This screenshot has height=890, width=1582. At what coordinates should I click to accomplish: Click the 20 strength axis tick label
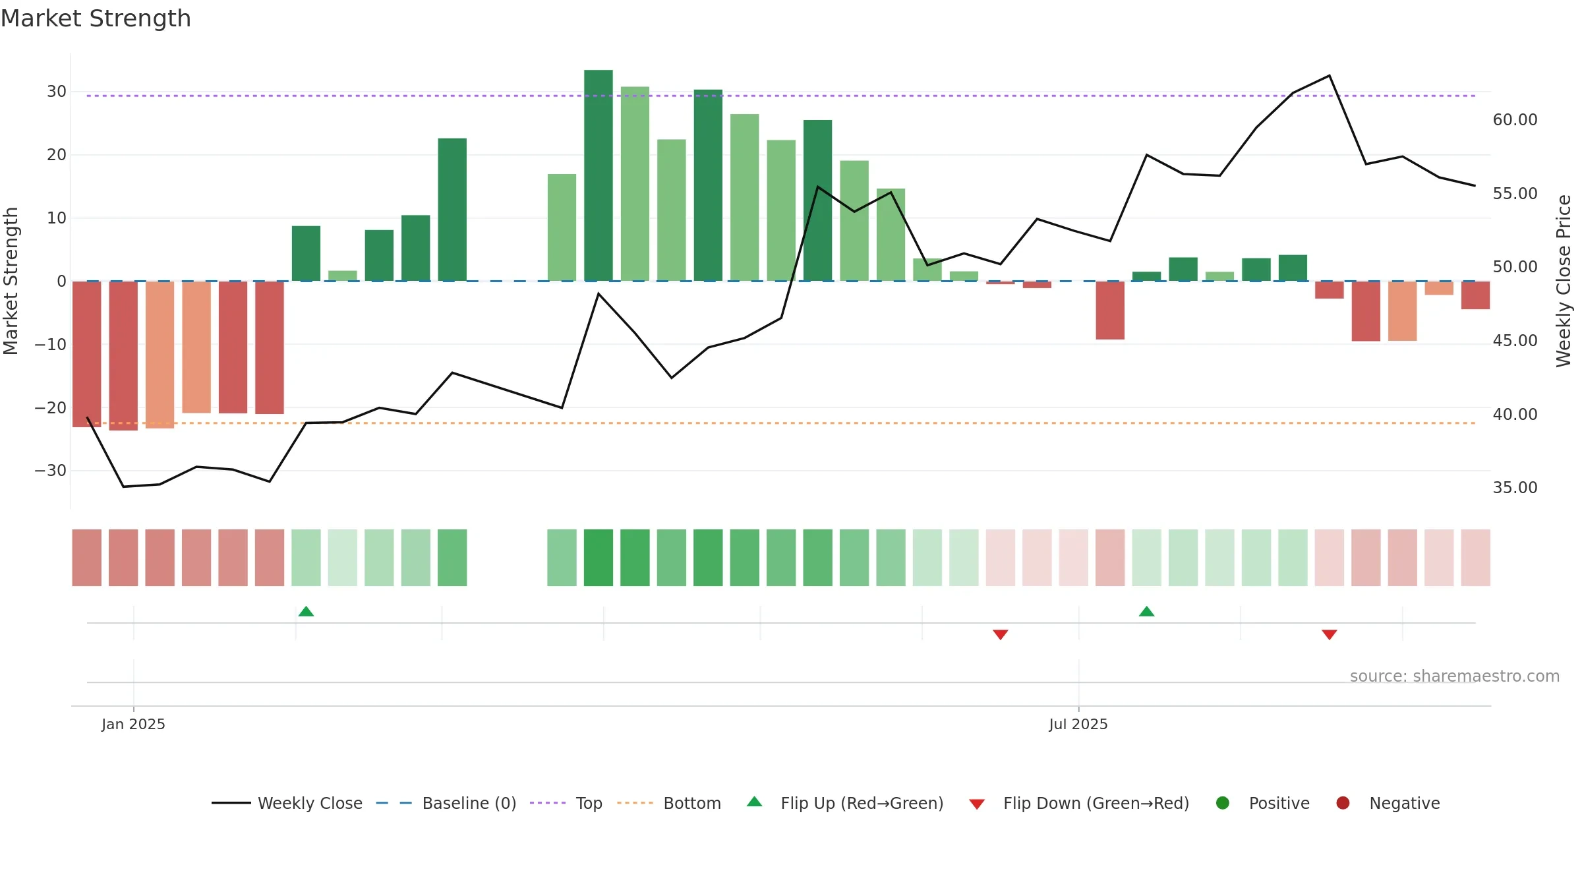(57, 154)
